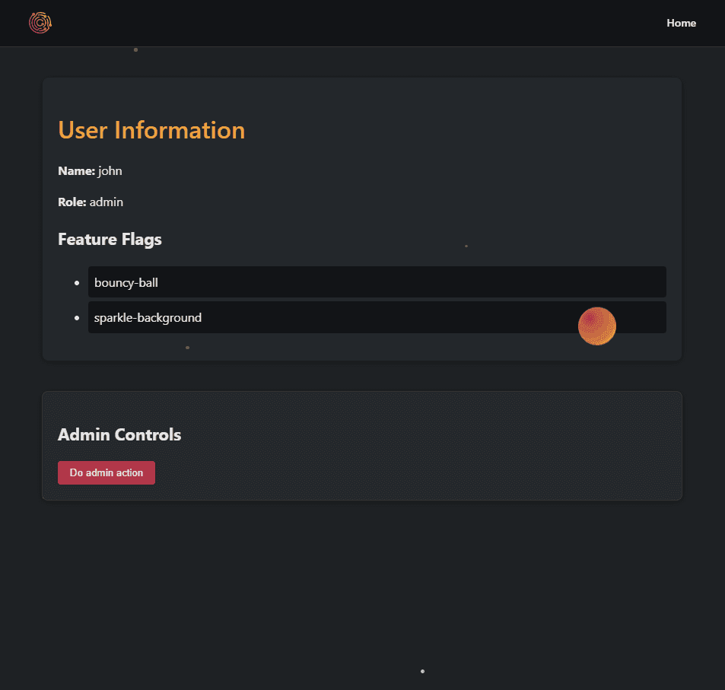The width and height of the screenshot is (725, 690).
Task: Click the bullet next to sparkle-background
Action: [x=76, y=317]
